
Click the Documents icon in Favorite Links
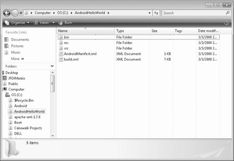point(7,39)
